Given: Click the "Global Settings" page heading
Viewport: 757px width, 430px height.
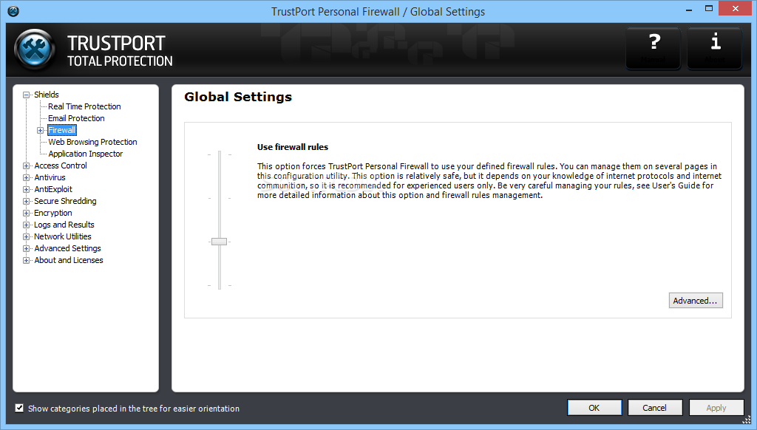Looking at the screenshot, I should point(238,97).
